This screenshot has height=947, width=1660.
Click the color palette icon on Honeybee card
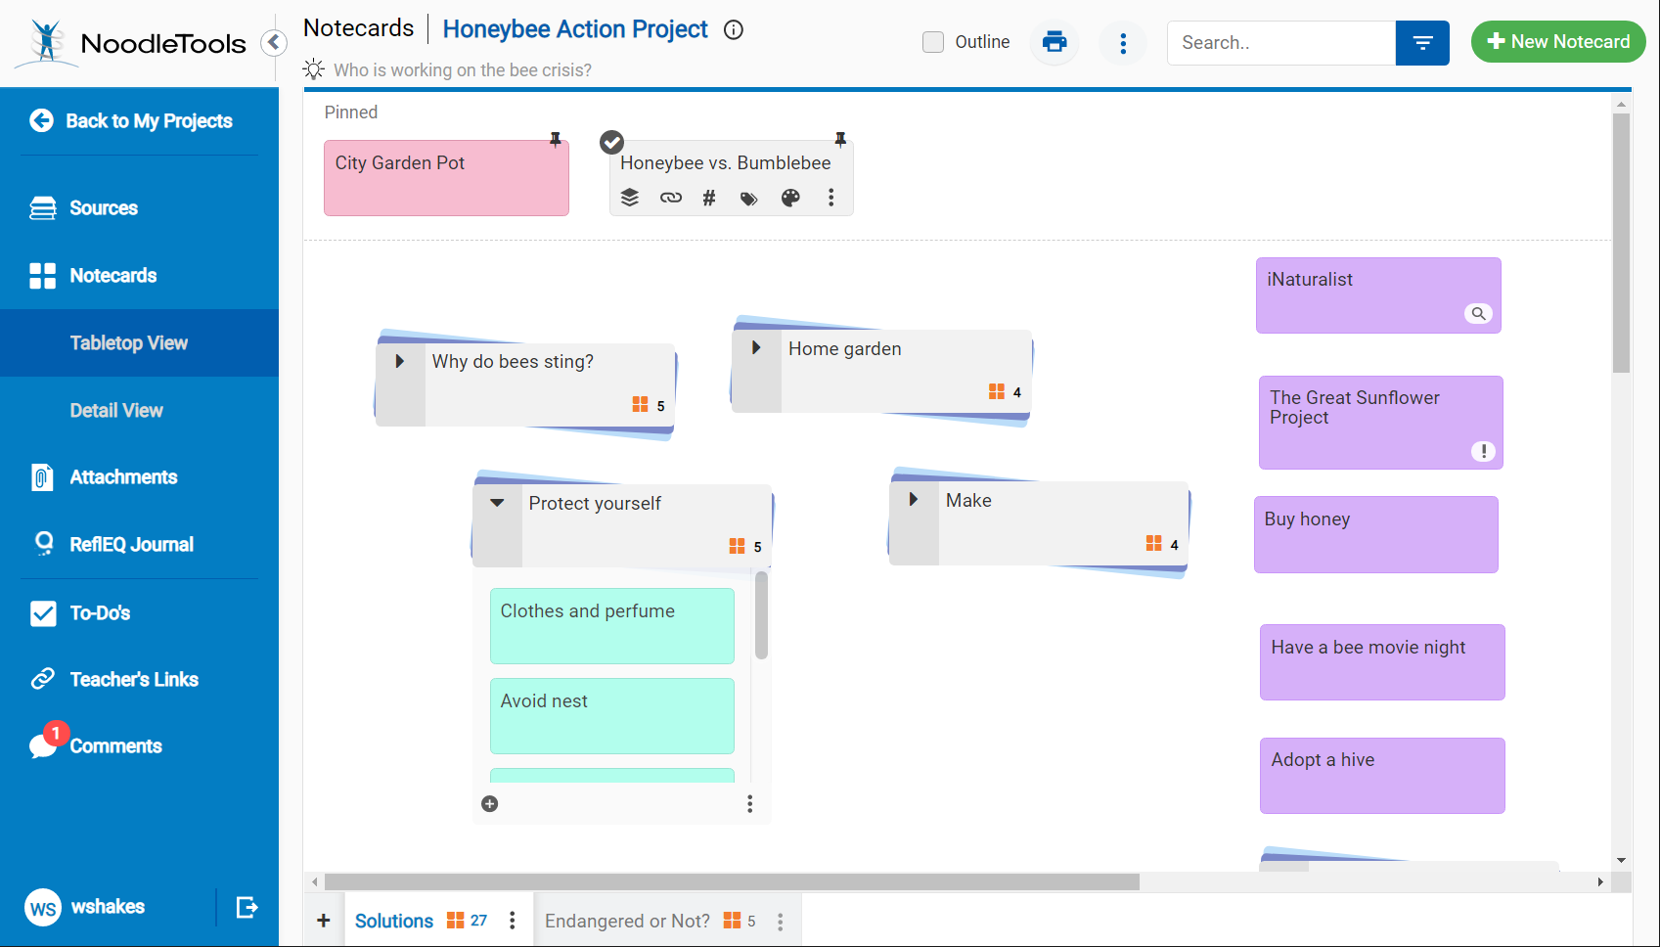(x=790, y=198)
